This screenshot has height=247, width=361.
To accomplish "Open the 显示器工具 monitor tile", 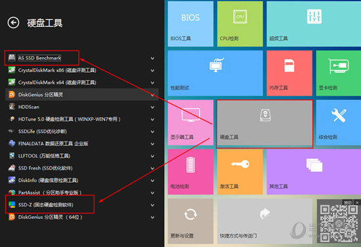I will [x=190, y=123].
